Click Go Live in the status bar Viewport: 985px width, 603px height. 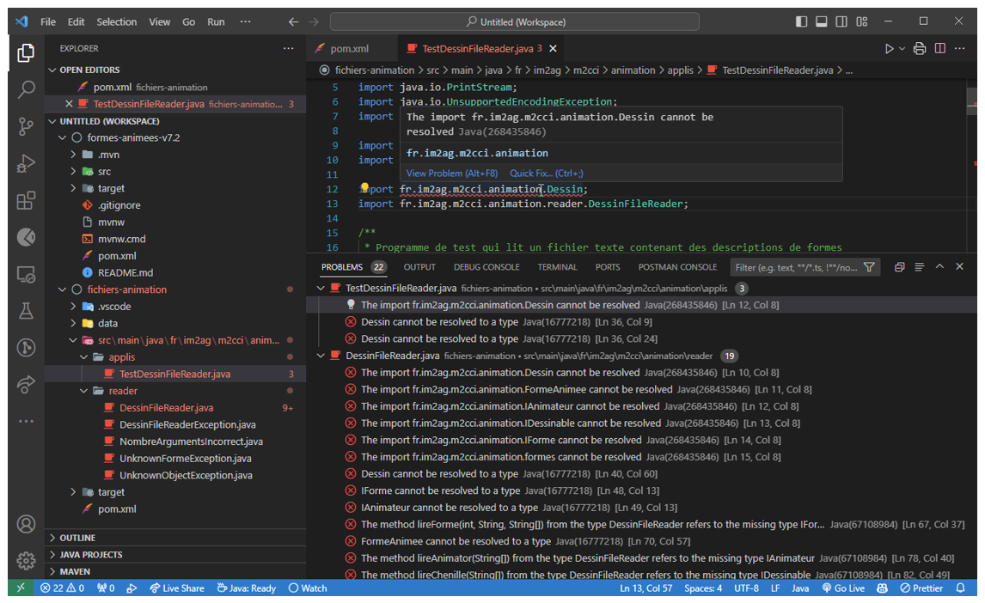(843, 588)
